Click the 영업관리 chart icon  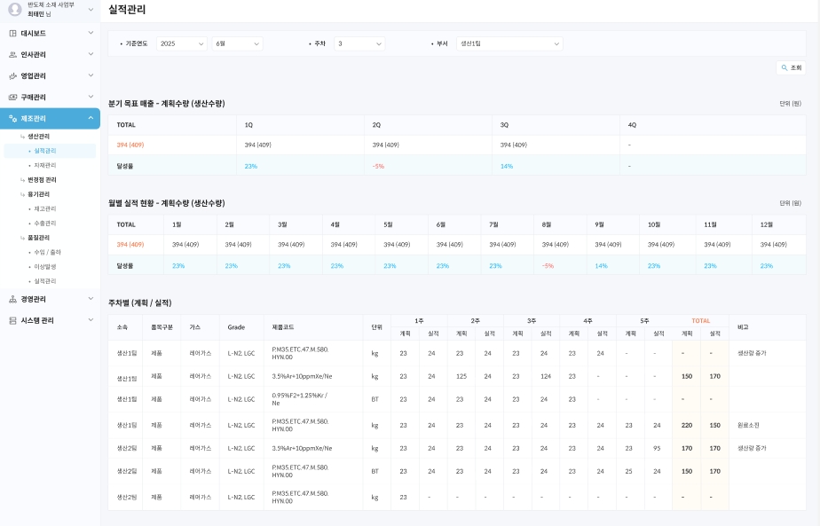coord(12,76)
